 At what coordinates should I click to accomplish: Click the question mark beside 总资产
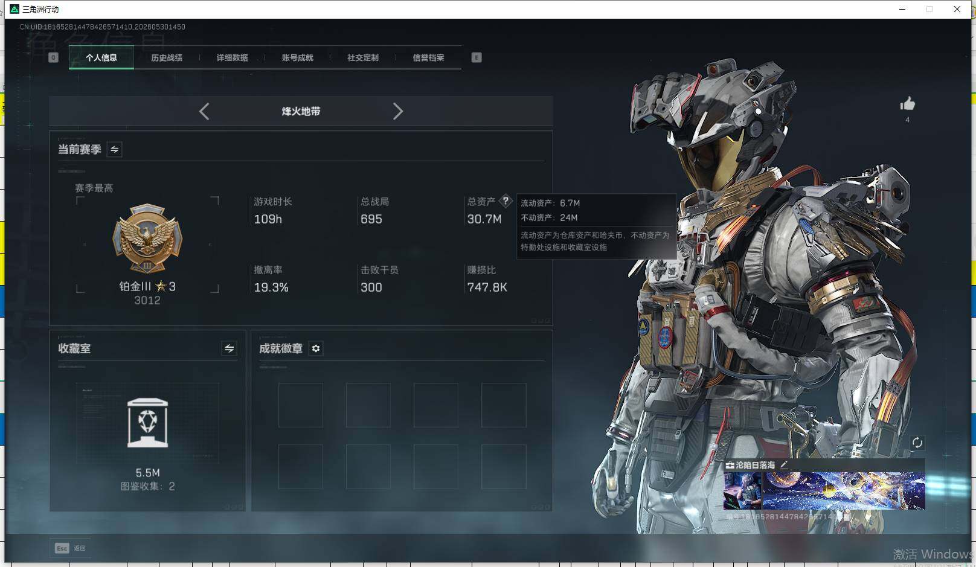point(506,201)
